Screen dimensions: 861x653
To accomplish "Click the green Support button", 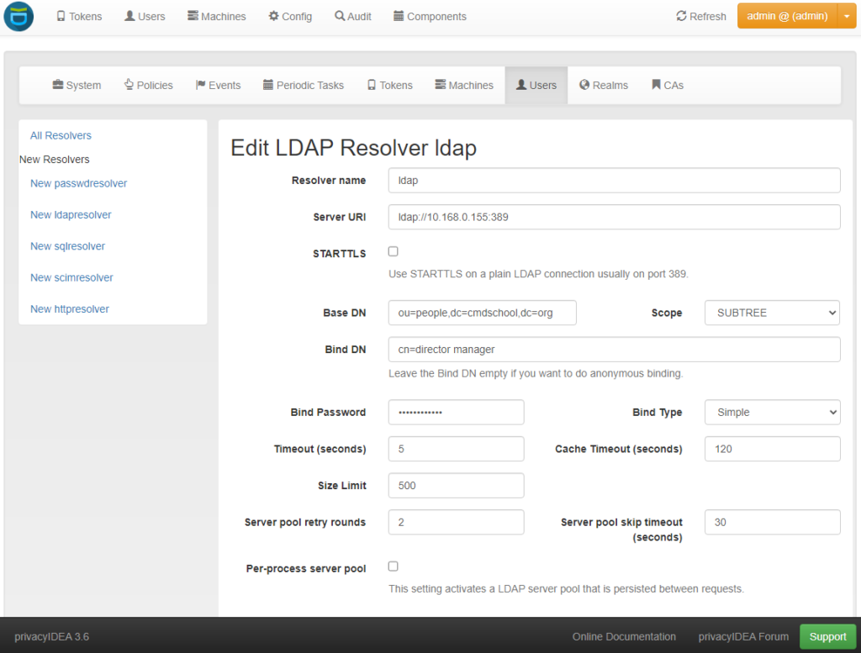I will (x=827, y=637).
